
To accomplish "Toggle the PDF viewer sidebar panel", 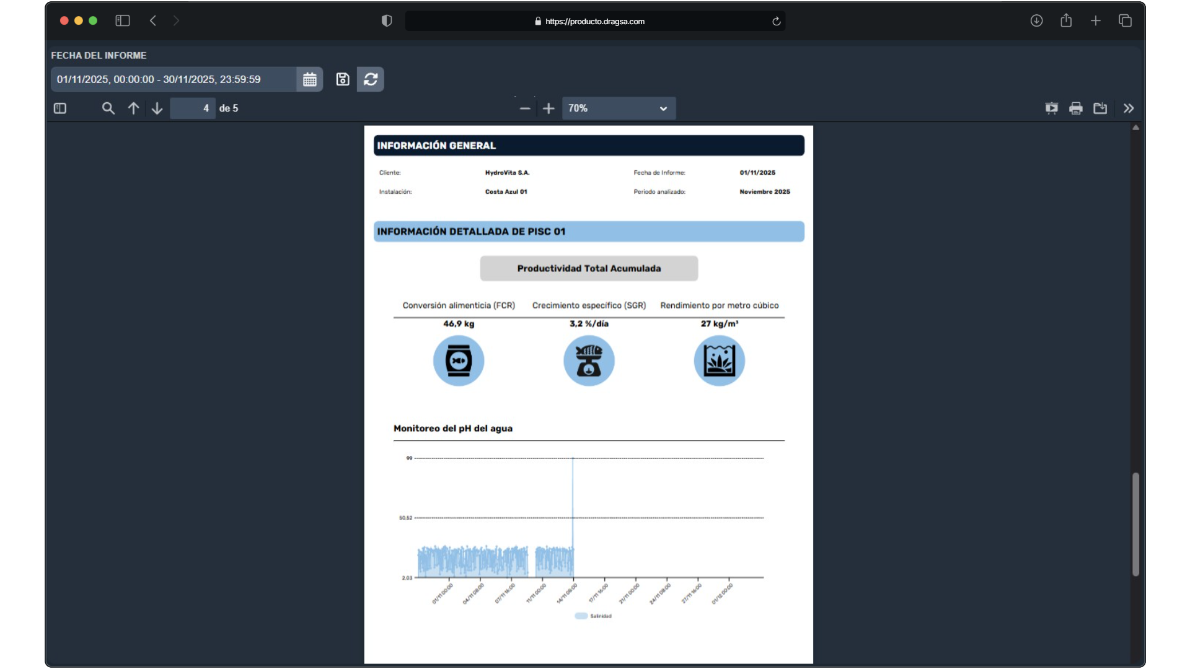I will [x=60, y=108].
